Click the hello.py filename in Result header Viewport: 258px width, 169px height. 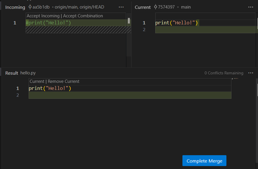[x=28, y=73]
